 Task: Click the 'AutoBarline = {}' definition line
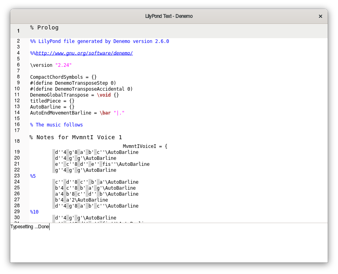pyautogui.click(x=52, y=107)
